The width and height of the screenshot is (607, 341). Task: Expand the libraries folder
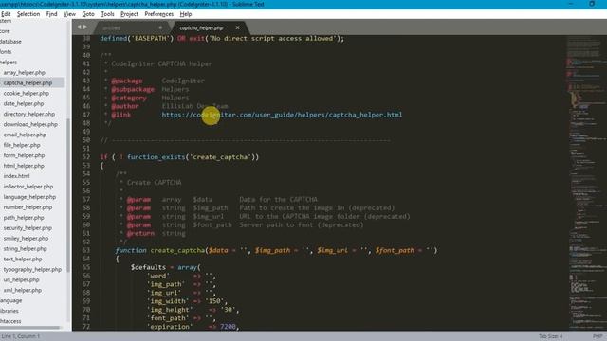(x=9, y=311)
